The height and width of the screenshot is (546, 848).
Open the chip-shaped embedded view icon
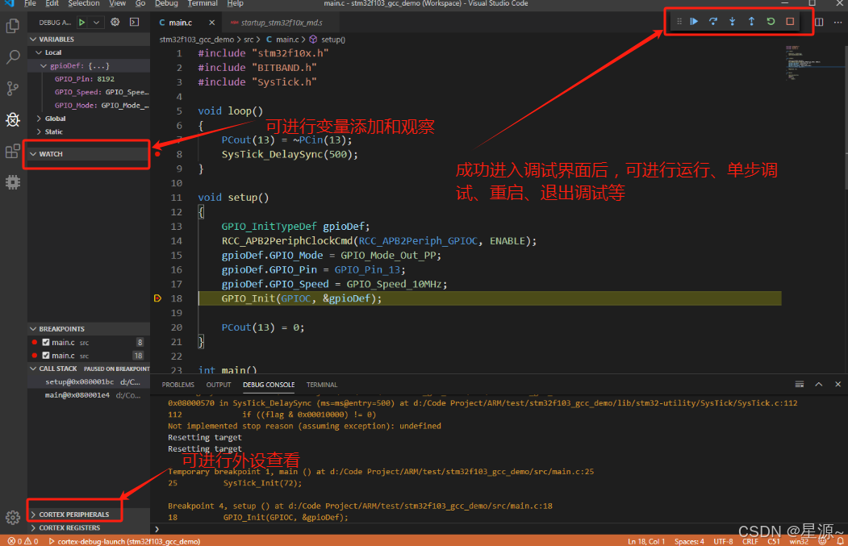pos(12,182)
